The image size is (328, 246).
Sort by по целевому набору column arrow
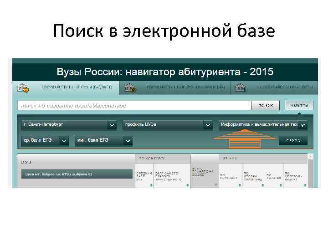(305, 185)
